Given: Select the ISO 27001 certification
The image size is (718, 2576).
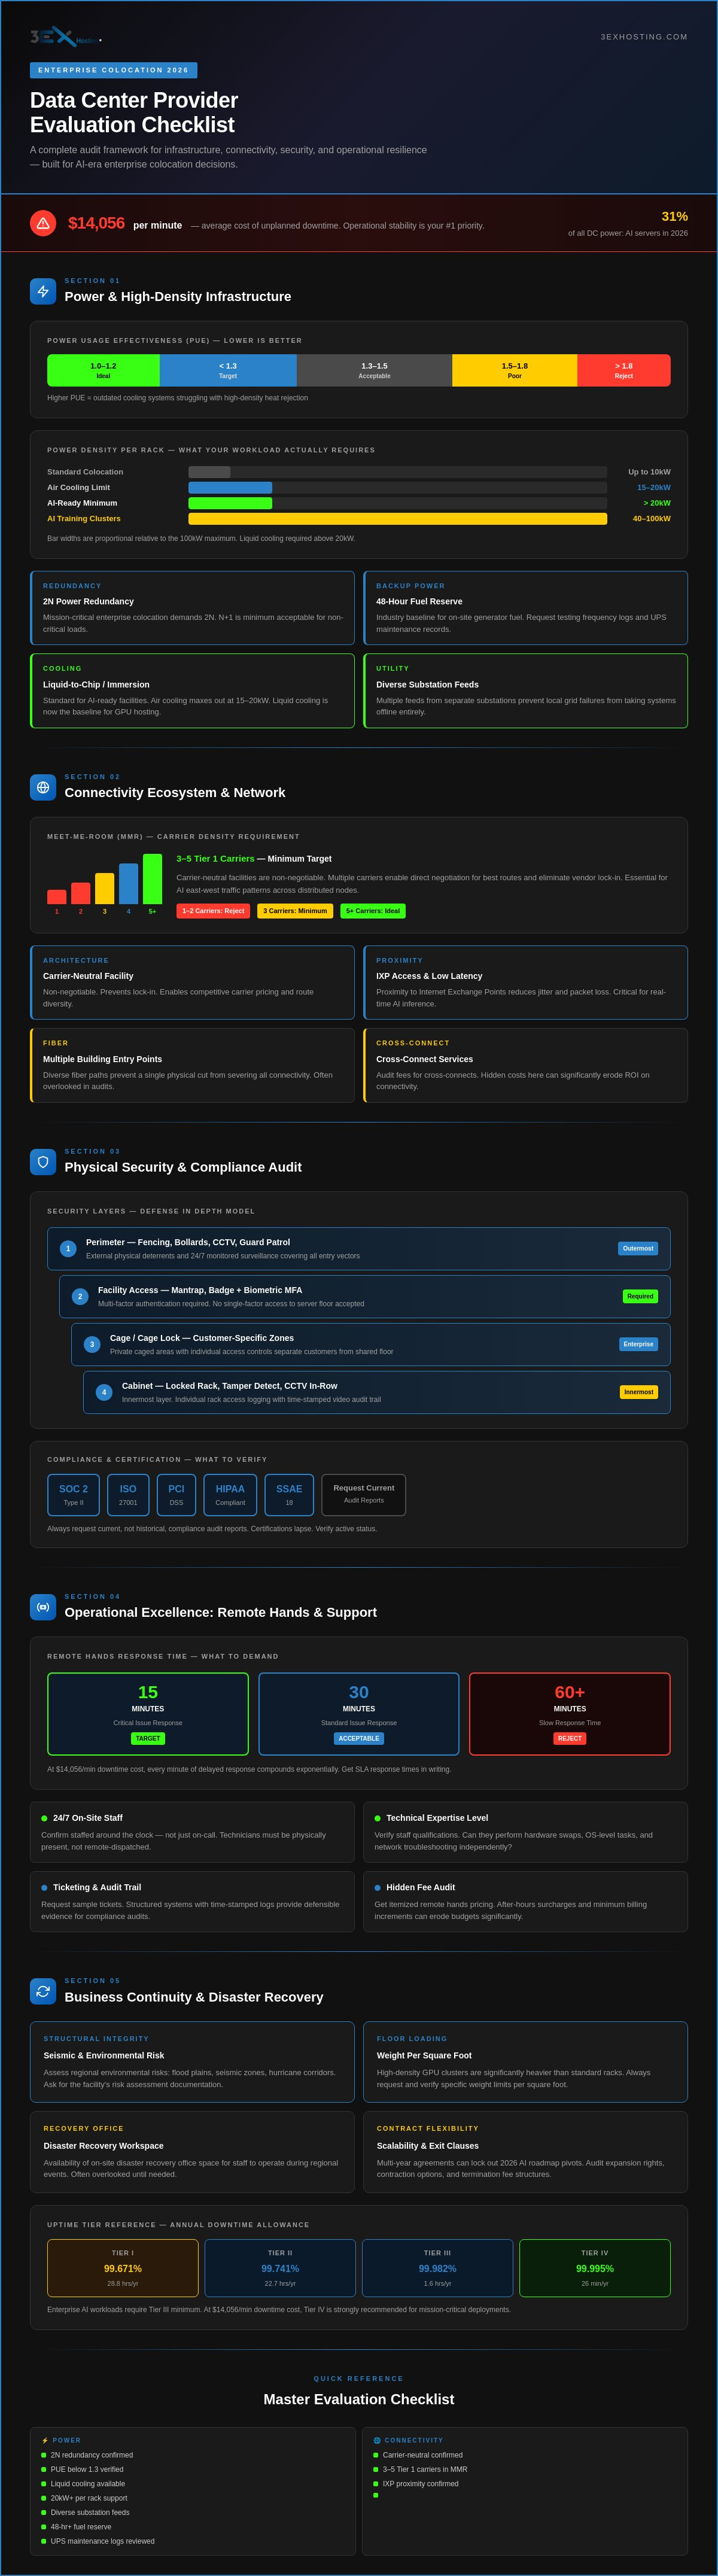Looking at the screenshot, I should click(x=128, y=1495).
